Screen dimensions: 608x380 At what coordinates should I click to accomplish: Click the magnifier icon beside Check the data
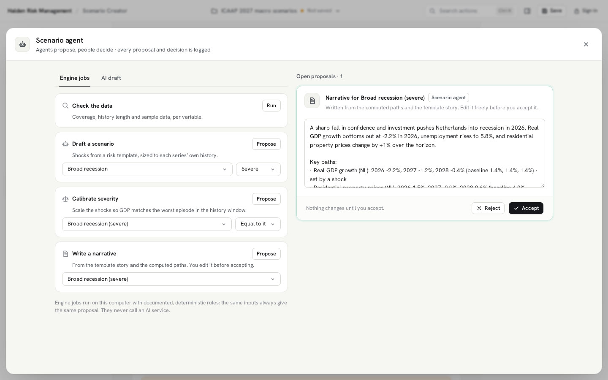pos(65,106)
